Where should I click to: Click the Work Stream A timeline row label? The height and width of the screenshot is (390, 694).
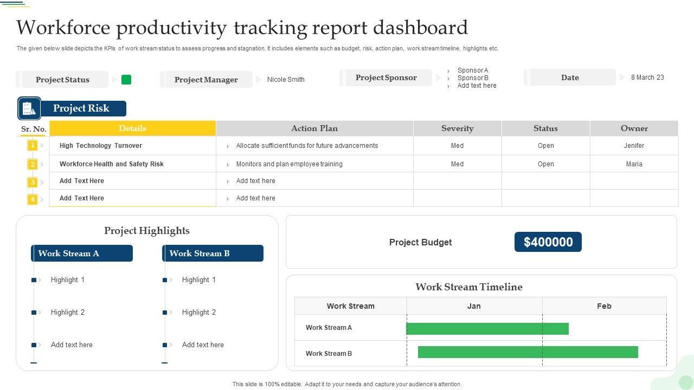click(329, 328)
